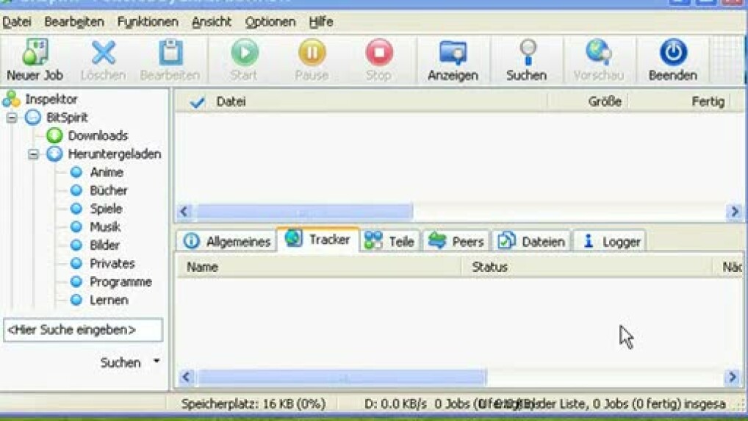
Task: Click the Pause toolbar icon
Action: [x=312, y=54]
